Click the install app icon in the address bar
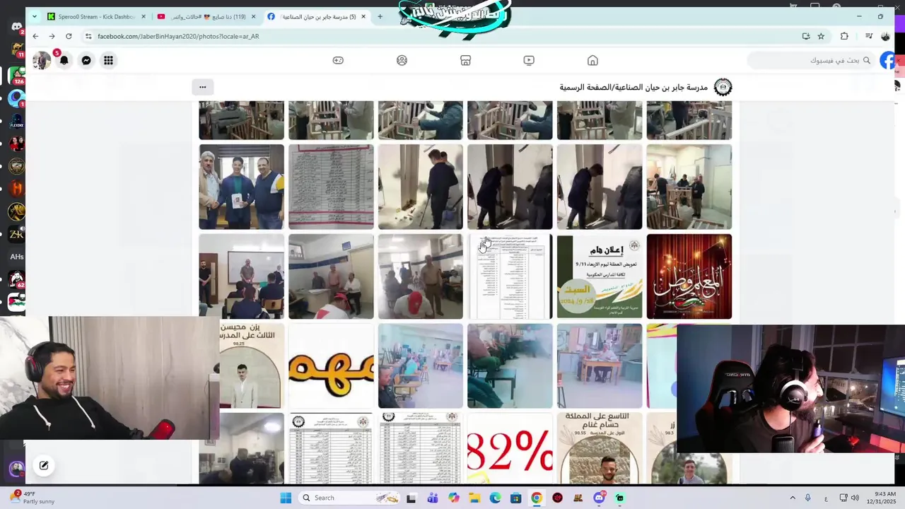Screen dimensions: 905x509 coord(805,36)
